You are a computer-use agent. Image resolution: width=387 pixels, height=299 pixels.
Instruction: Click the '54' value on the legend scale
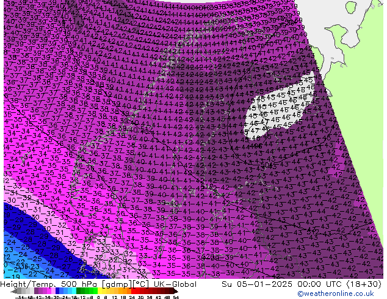[x=176, y=298]
